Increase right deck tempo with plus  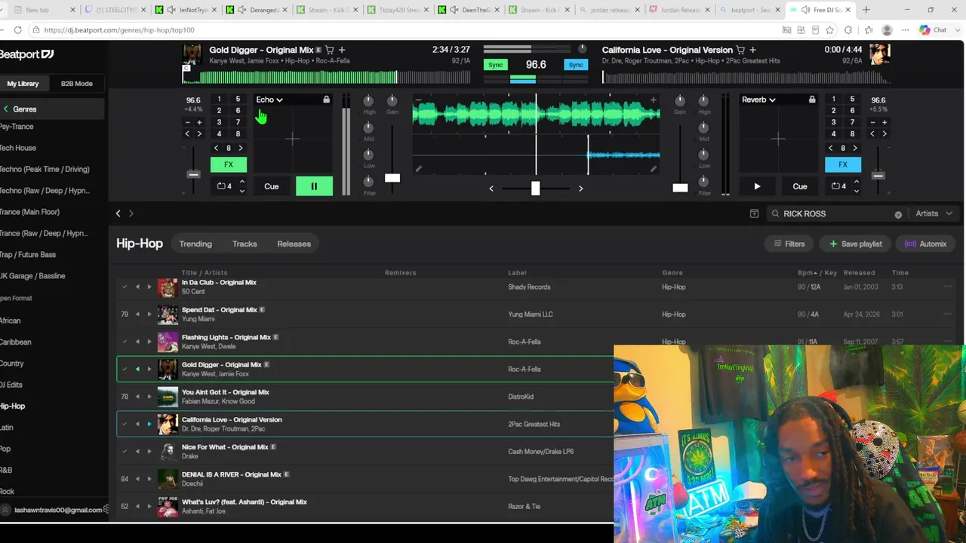[884, 122]
